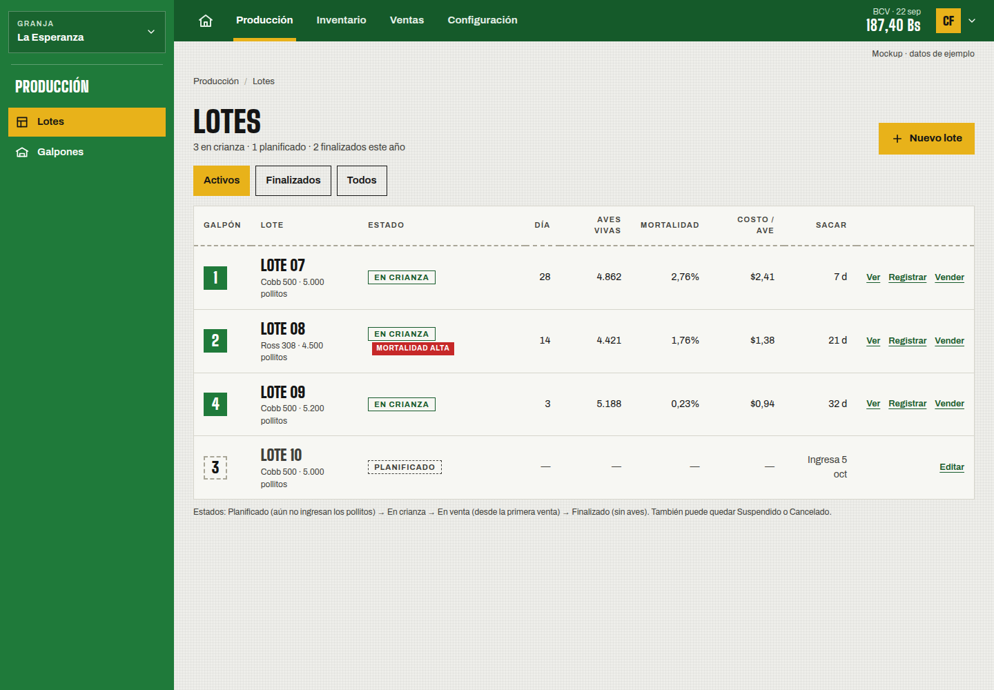
Task: Select the Galpones sidebar item
Action: click(x=87, y=152)
